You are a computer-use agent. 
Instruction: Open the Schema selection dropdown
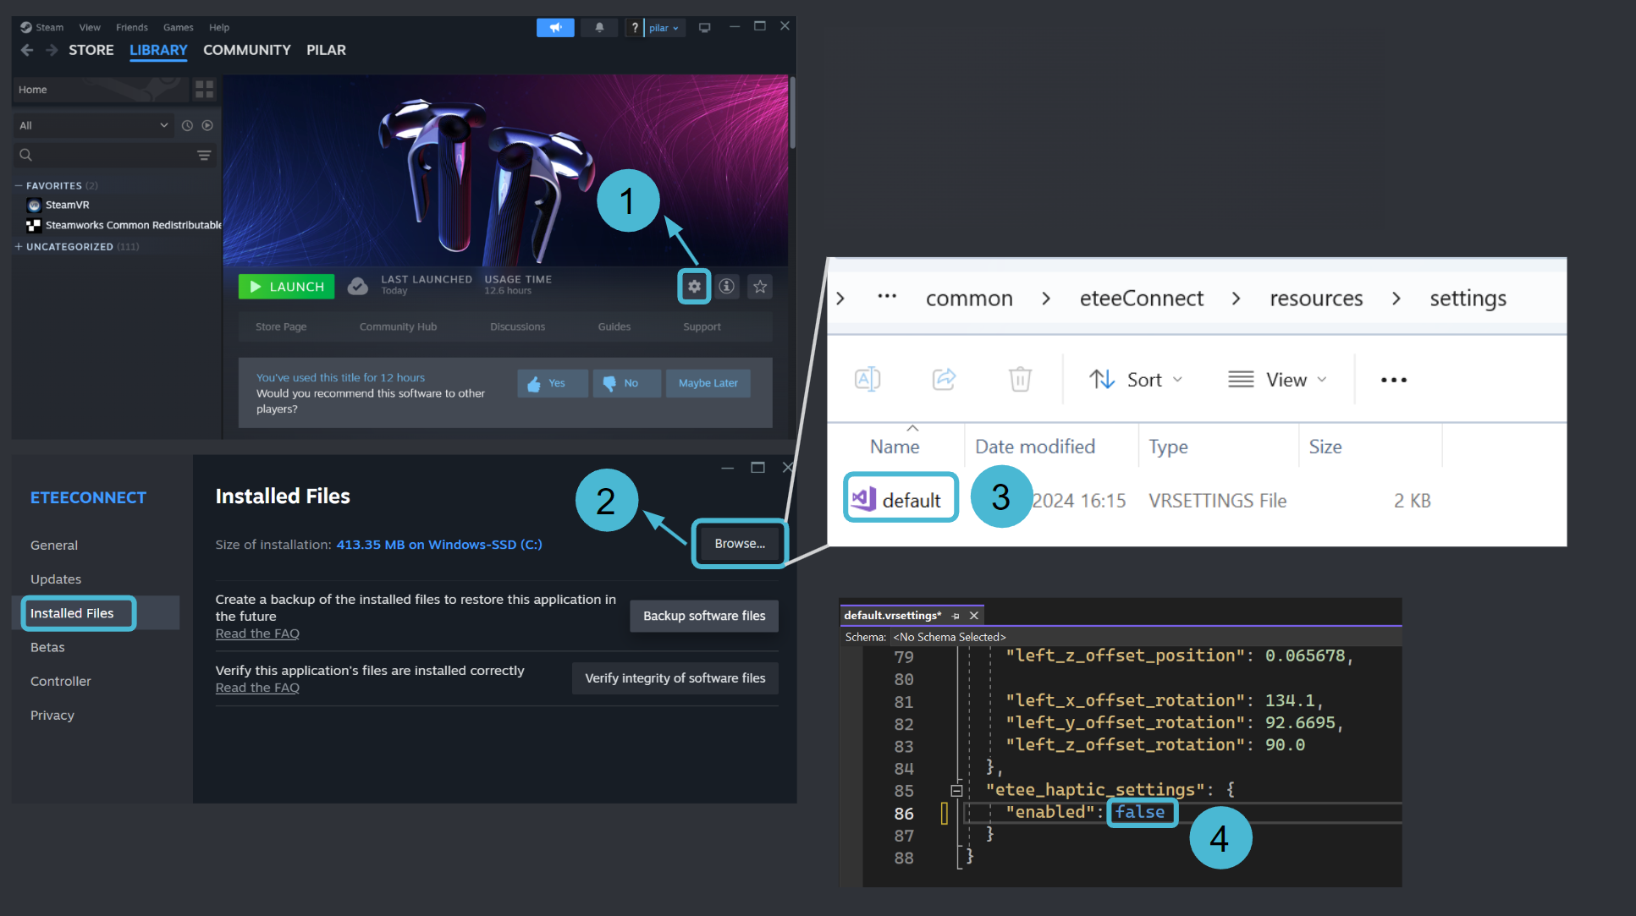(x=950, y=637)
